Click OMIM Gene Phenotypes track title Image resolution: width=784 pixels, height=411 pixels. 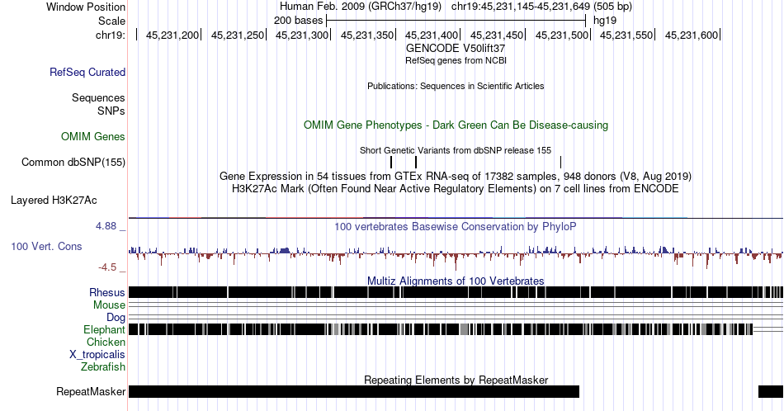(456, 125)
